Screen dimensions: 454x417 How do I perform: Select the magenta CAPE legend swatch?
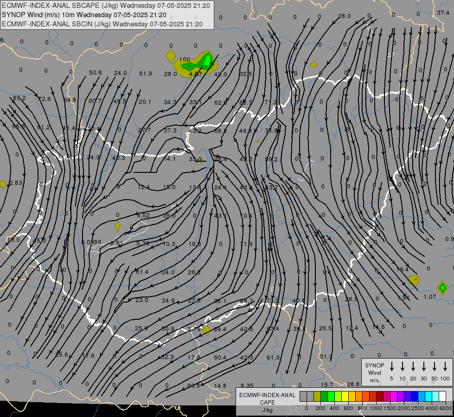(394, 397)
